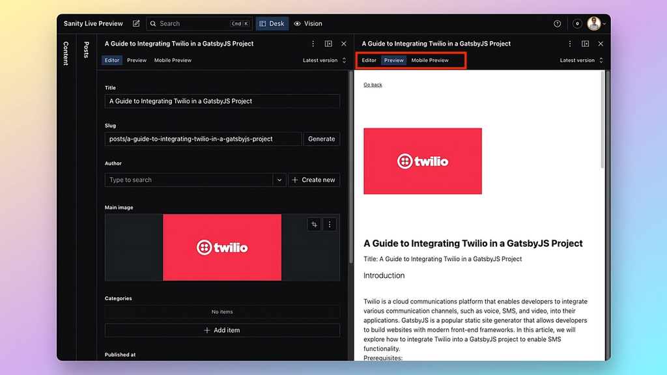Click the Author search input

pos(188,180)
